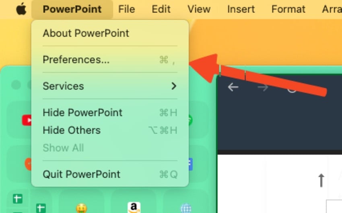Open the Apple menu
This screenshot has width=342, height=213.
[21, 9]
